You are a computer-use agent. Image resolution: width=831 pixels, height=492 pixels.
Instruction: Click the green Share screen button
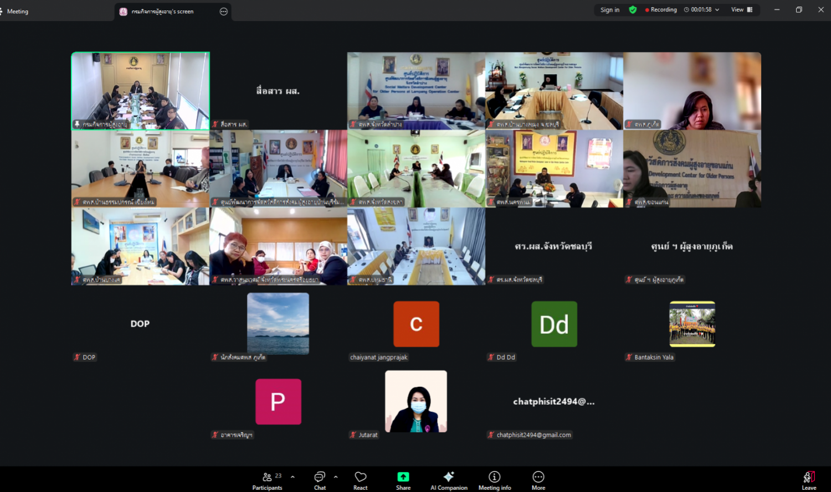[403, 478]
